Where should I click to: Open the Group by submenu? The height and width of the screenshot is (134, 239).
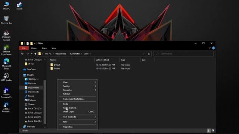(78, 90)
